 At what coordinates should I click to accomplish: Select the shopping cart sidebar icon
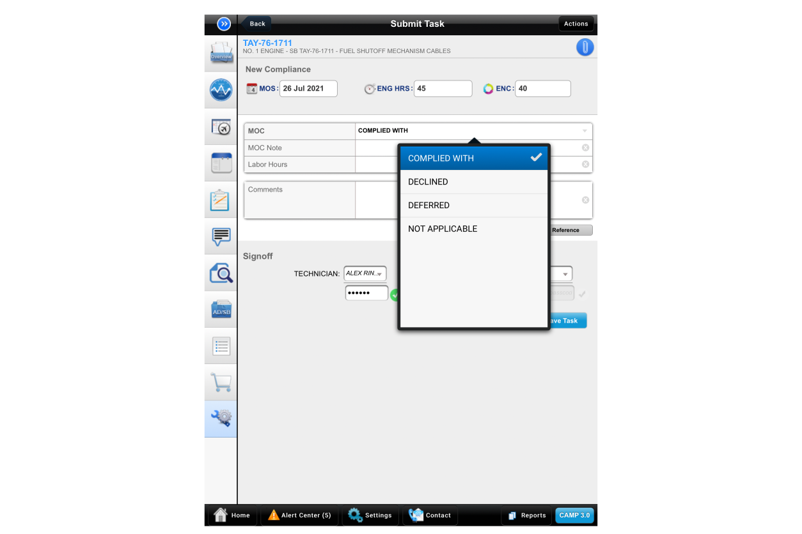pos(221,383)
